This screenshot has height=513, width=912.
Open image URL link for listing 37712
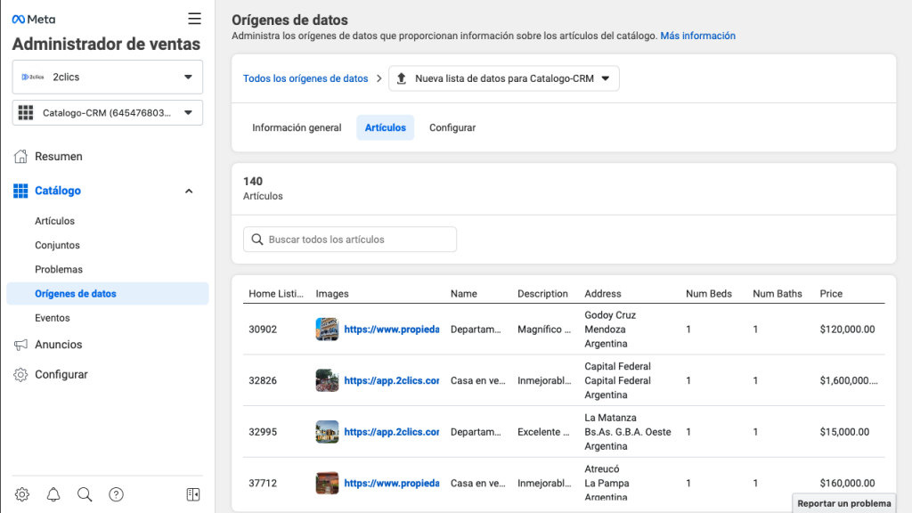[392, 483]
